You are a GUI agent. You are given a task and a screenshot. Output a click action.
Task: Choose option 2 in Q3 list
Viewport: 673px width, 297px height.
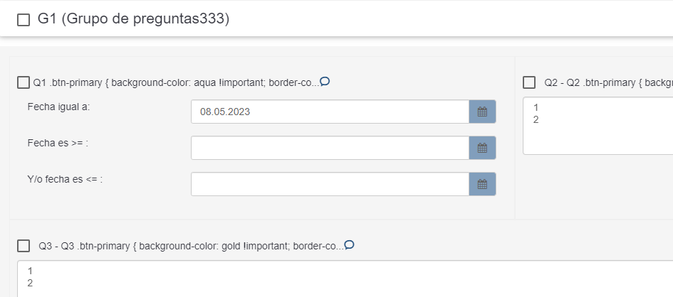(31, 283)
